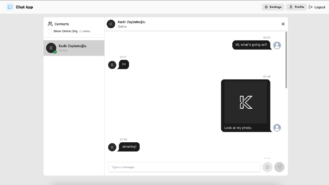This screenshot has height=185, width=329.
Task: Click Kadir's avatar in the contact list
Action: point(51,48)
